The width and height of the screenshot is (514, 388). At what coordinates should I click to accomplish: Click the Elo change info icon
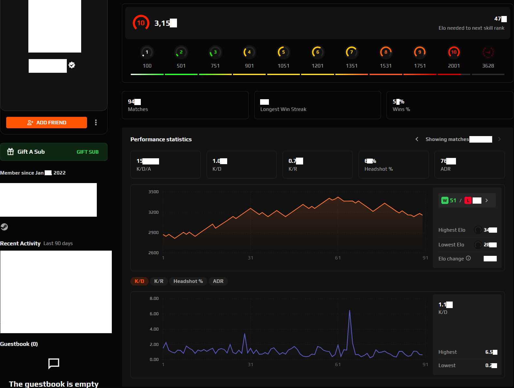coord(468,258)
